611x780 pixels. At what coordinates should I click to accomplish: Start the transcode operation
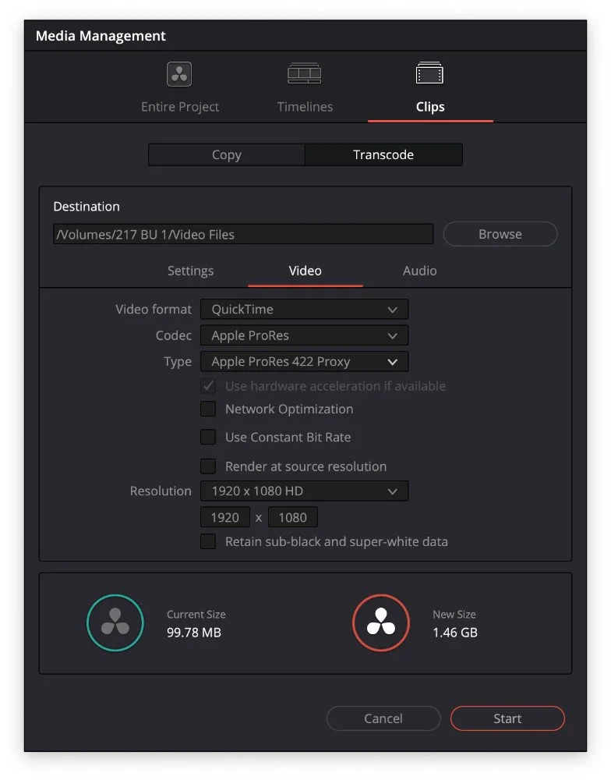(x=507, y=718)
